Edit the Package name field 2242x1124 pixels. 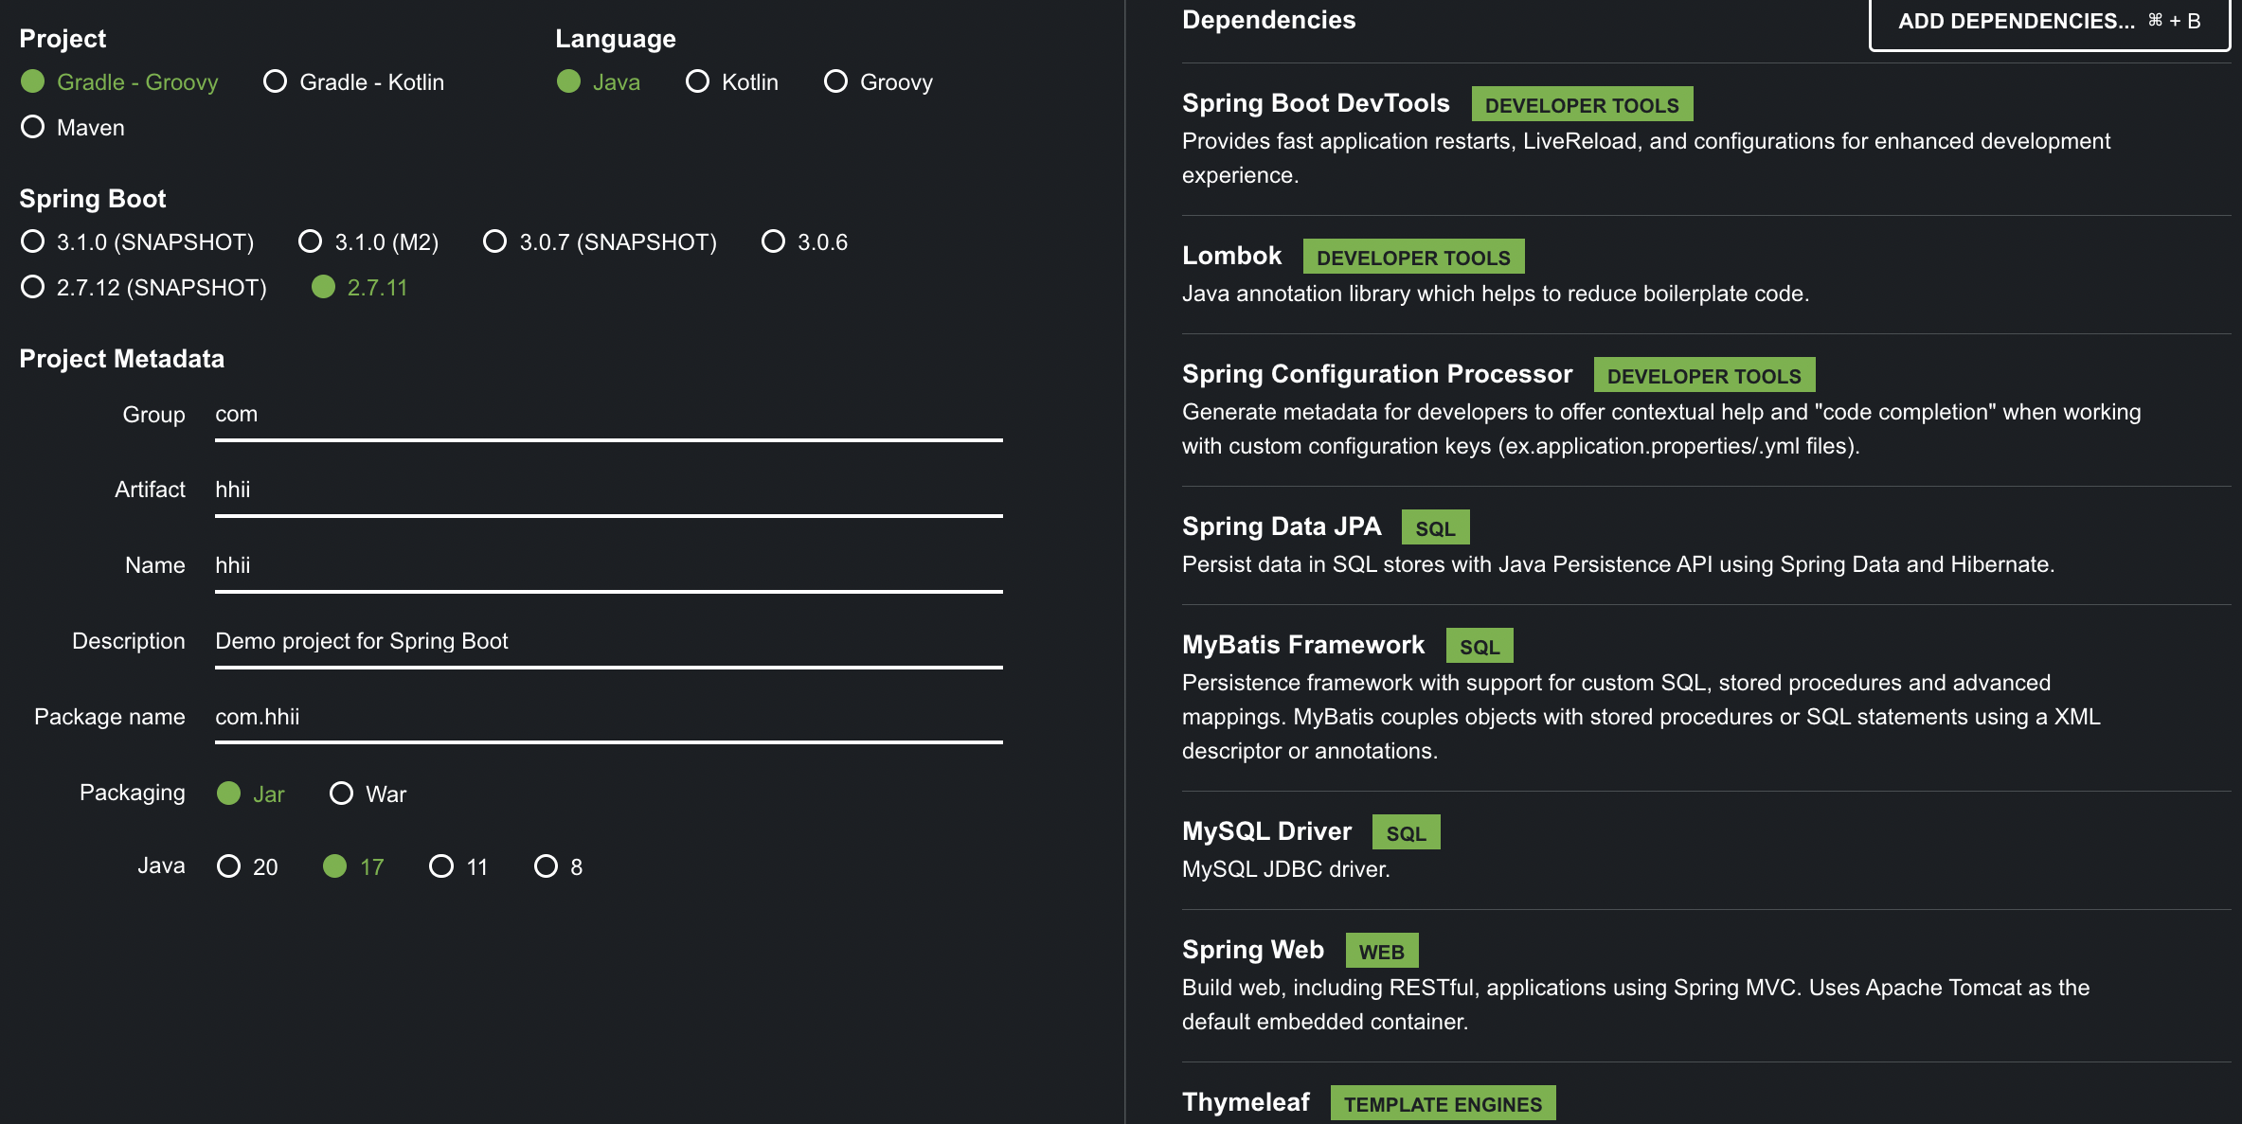(x=608, y=717)
